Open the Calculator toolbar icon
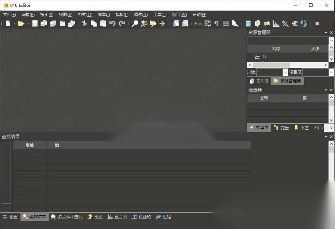Viewport: 335px width, 229px height. click(248, 24)
